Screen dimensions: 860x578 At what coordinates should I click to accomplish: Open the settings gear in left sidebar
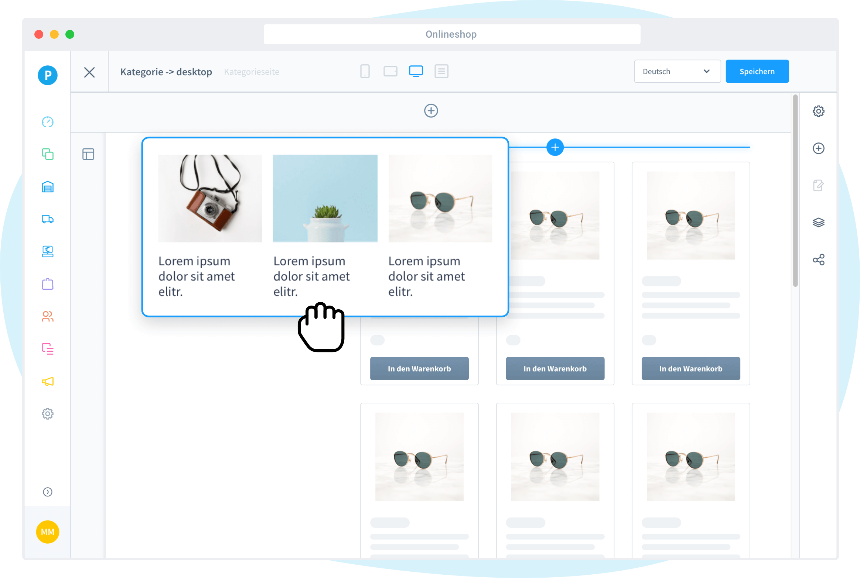click(x=48, y=413)
